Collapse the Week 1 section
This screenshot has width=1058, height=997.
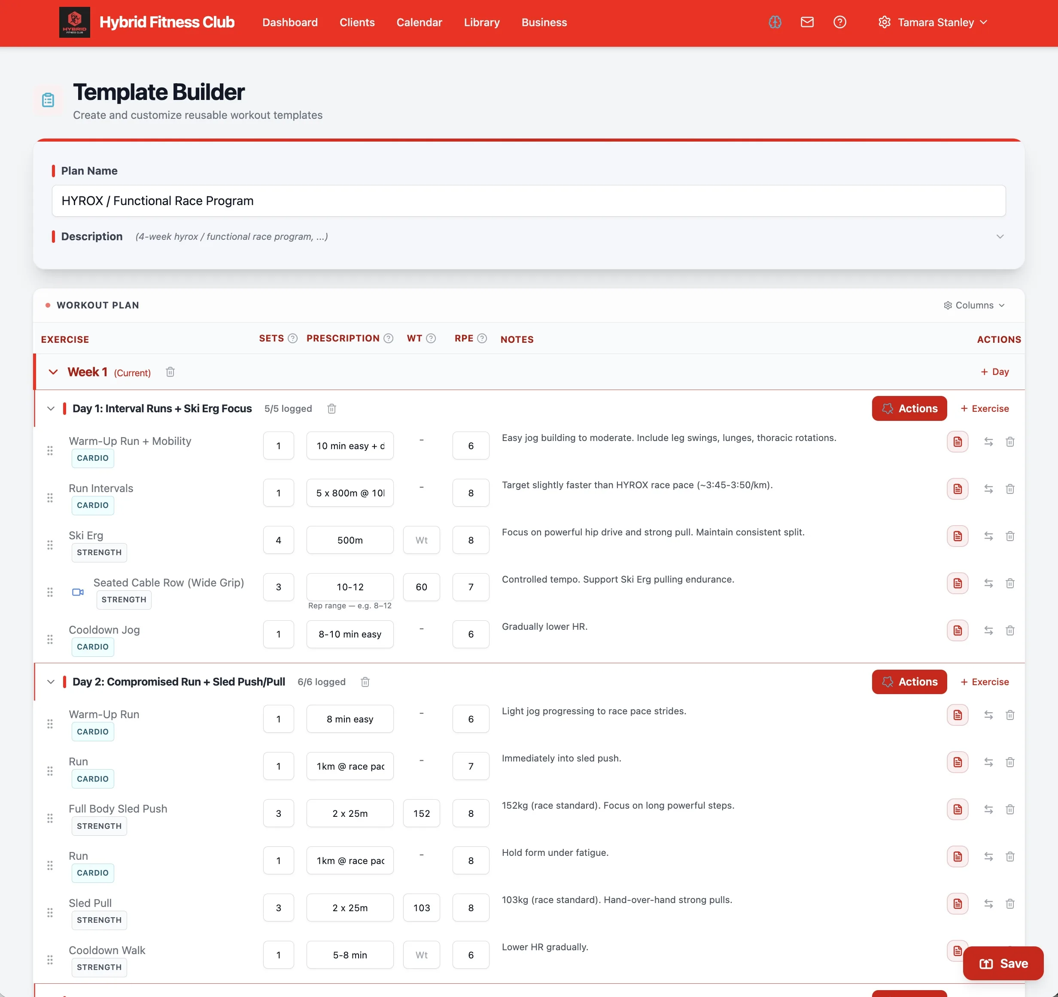pos(53,372)
